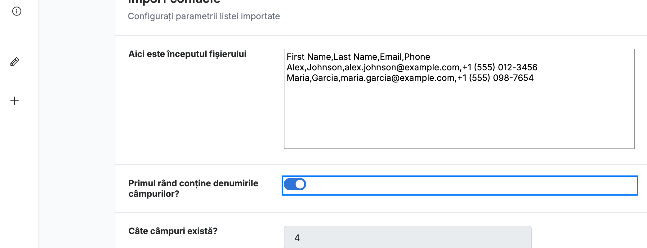Click the alex.johnson@example.com email text
The width and height of the screenshot is (647, 248).
(402, 67)
